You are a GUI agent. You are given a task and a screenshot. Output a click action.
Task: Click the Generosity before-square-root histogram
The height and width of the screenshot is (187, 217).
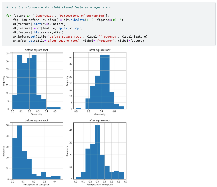[x=36, y=81]
